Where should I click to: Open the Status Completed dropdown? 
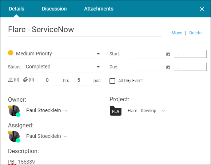coord(64,67)
